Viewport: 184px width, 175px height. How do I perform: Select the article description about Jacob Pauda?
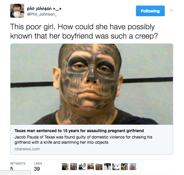pyautogui.click(x=84, y=140)
